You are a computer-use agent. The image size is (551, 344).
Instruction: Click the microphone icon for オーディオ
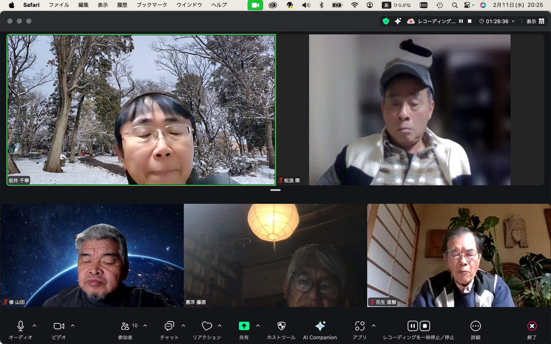(x=21, y=326)
